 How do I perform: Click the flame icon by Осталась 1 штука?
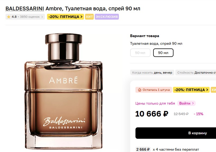(x=140, y=90)
